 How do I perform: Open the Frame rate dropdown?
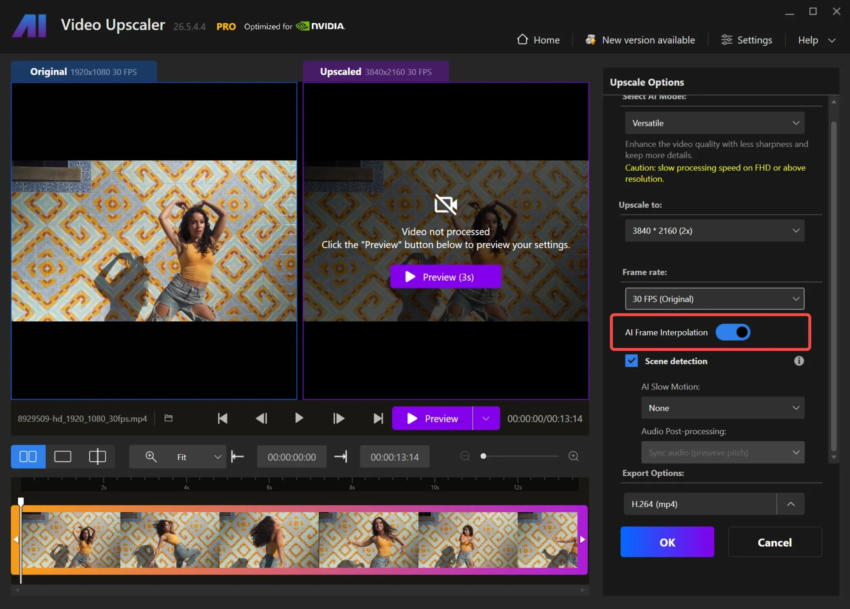point(714,298)
